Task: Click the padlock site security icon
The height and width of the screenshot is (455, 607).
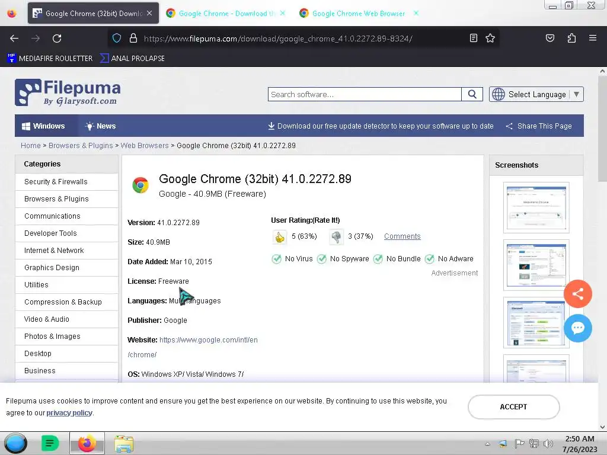Action: 133,38
